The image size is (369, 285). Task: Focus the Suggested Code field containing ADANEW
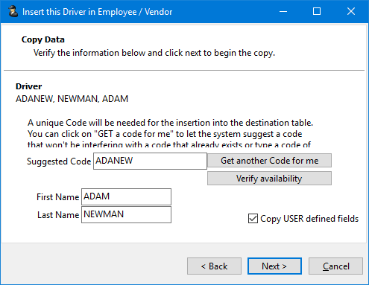[x=150, y=161]
